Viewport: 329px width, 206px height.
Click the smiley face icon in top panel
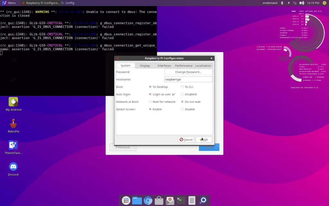(325, 3)
